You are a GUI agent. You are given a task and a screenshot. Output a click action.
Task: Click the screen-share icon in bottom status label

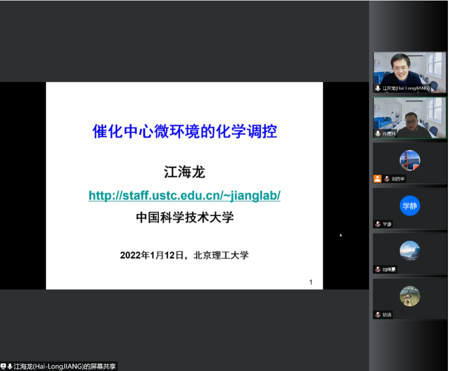[3, 367]
